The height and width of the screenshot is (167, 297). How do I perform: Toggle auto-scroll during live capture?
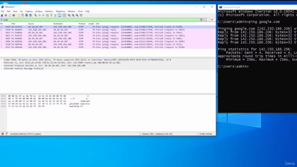[x=59, y=15]
